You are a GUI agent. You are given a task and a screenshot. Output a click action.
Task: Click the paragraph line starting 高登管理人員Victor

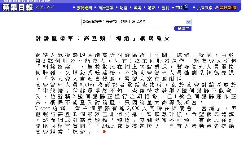136,85
